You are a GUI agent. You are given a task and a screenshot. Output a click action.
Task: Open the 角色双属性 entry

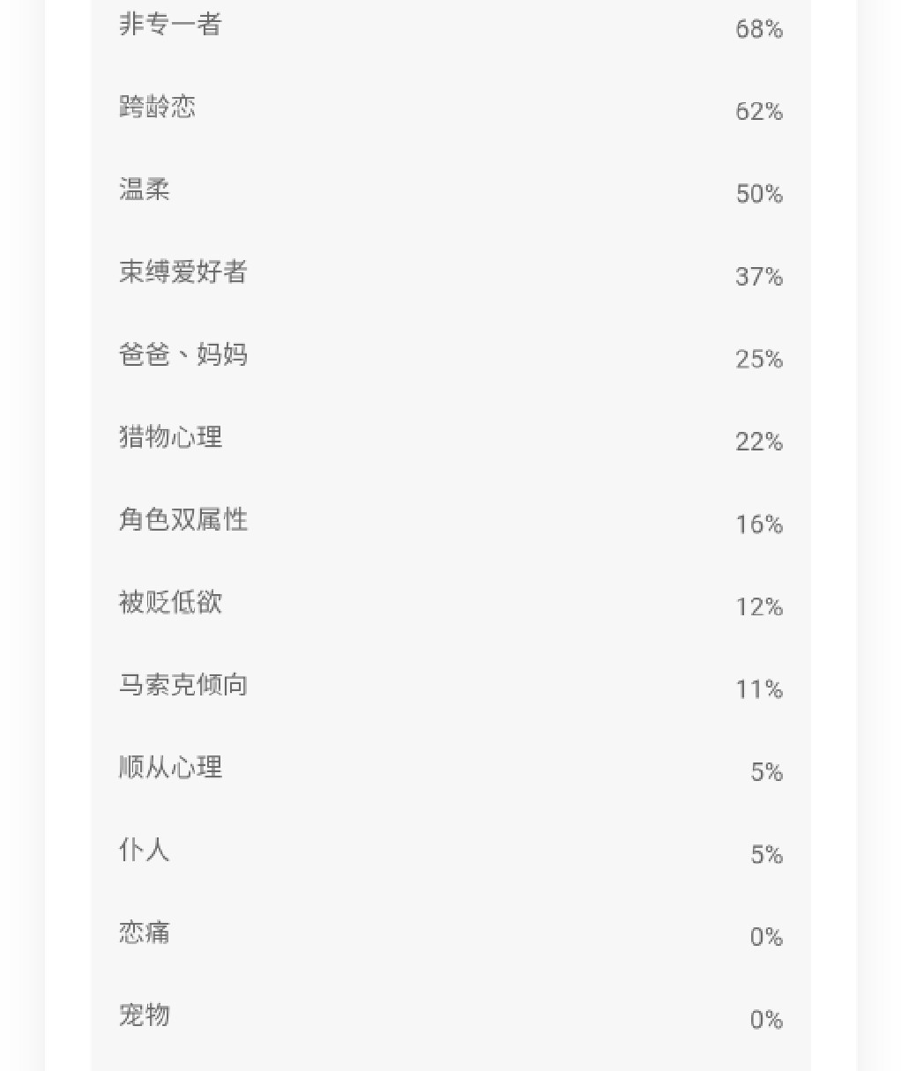[183, 520]
